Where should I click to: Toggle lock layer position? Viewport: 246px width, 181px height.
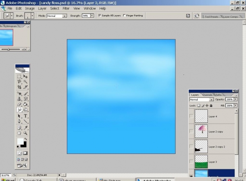(207, 106)
